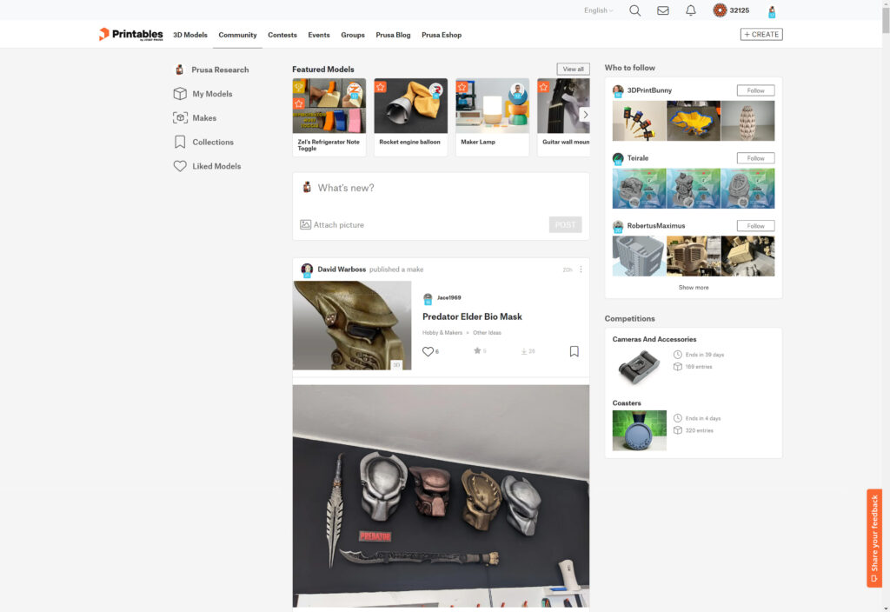Click the download icon on Predator mask
Screen dimensions: 890x612
coord(524,351)
